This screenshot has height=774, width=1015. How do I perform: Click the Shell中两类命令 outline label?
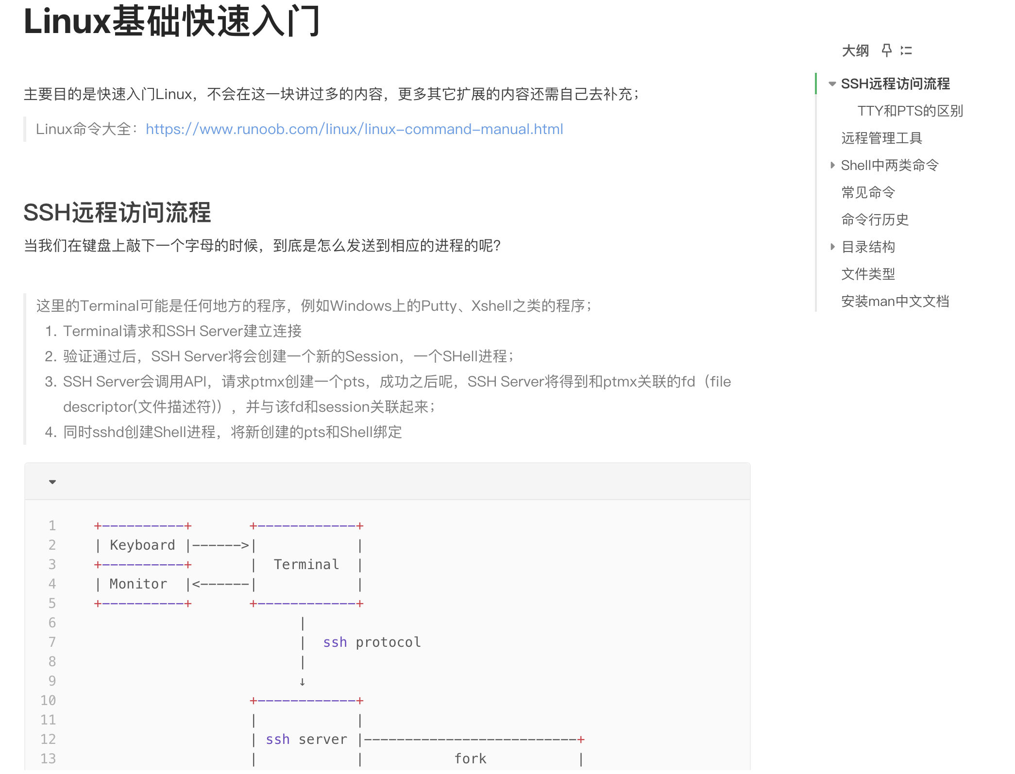889,166
